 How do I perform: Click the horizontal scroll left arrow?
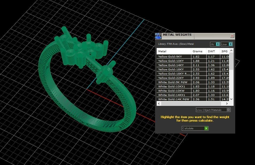159,103
